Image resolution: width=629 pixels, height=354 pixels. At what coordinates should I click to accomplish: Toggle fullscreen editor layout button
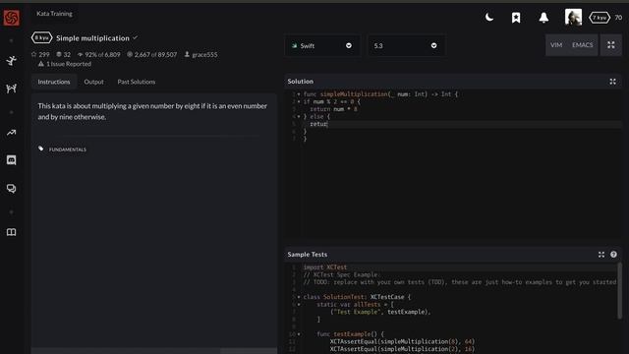click(611, 45)
